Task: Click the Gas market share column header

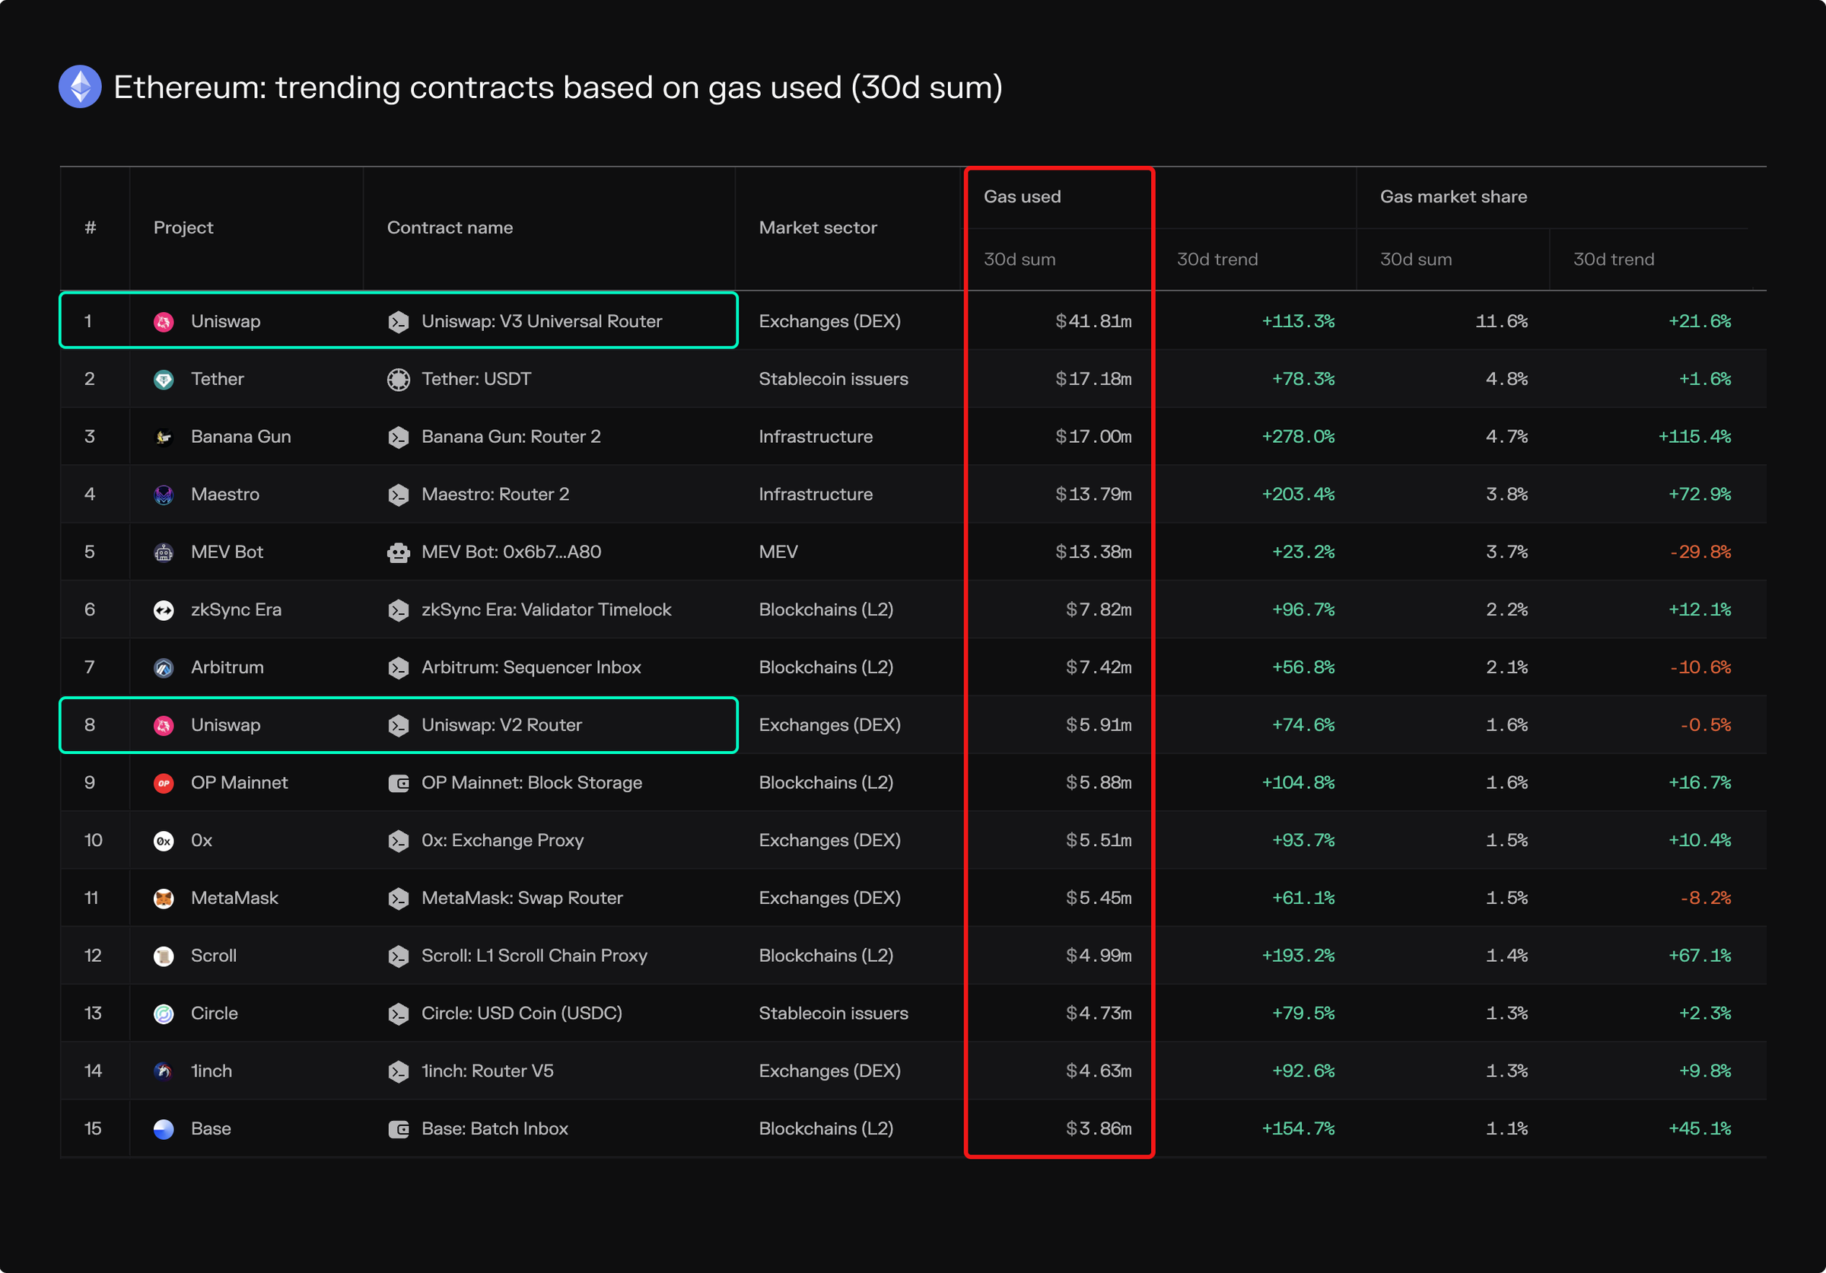Action: coord(1453,196)
